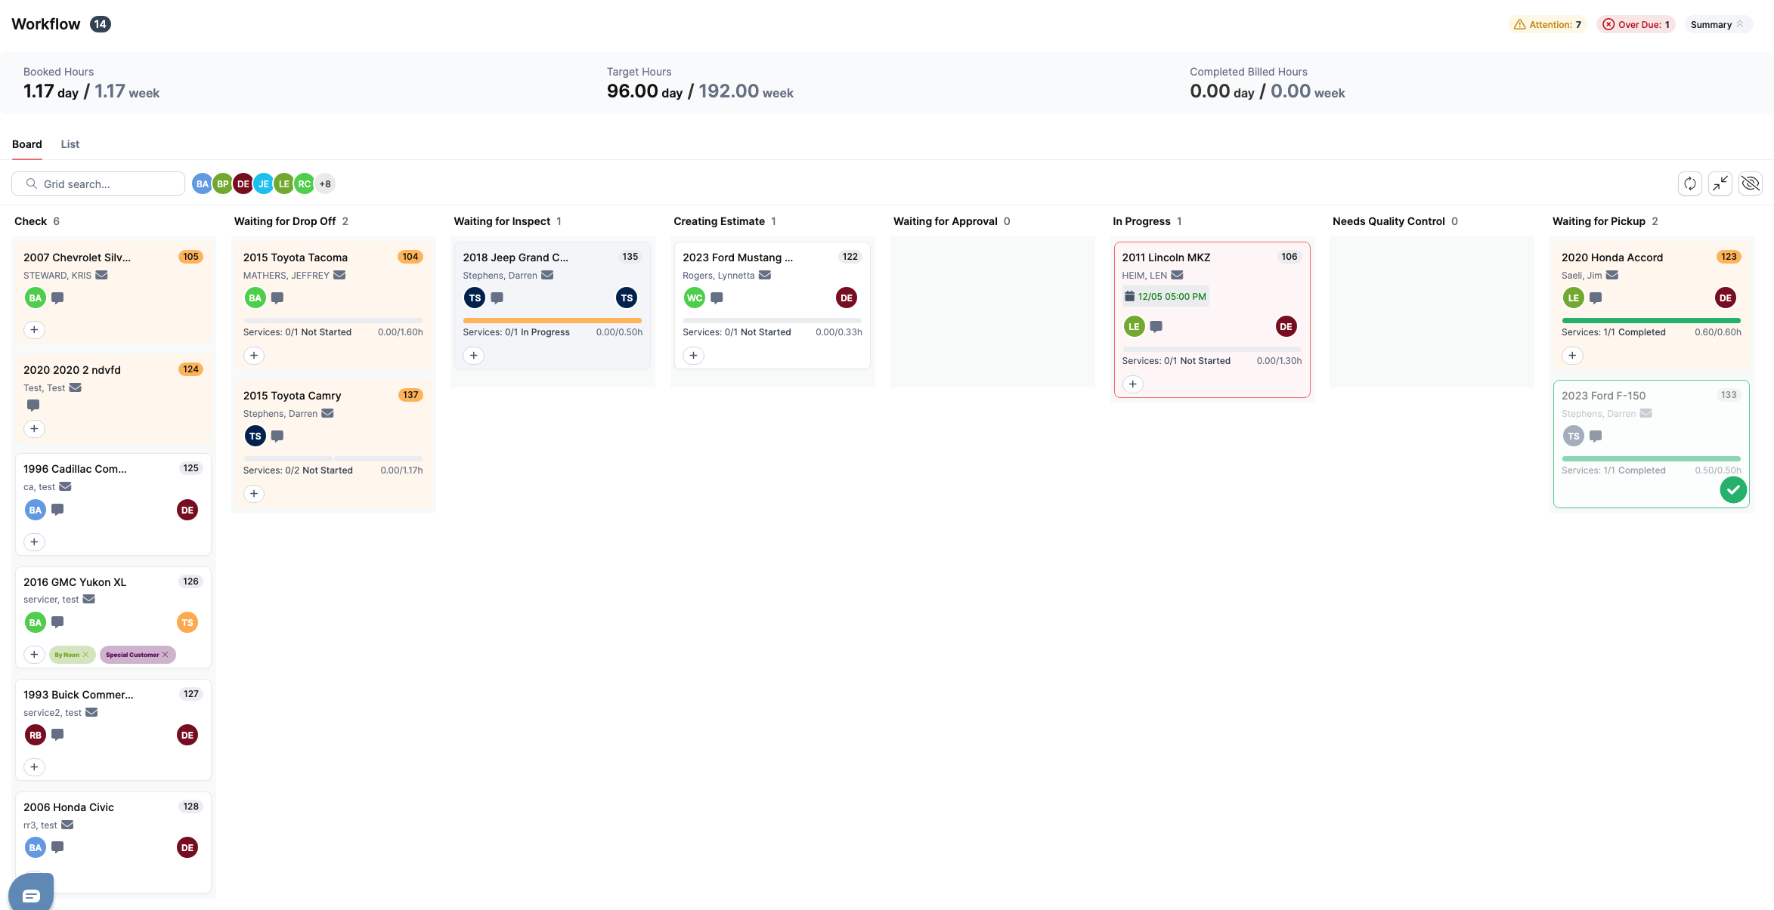The image size is (1774, 910).
Task: Open the support chat launcher icon
Action: [31, 895]
